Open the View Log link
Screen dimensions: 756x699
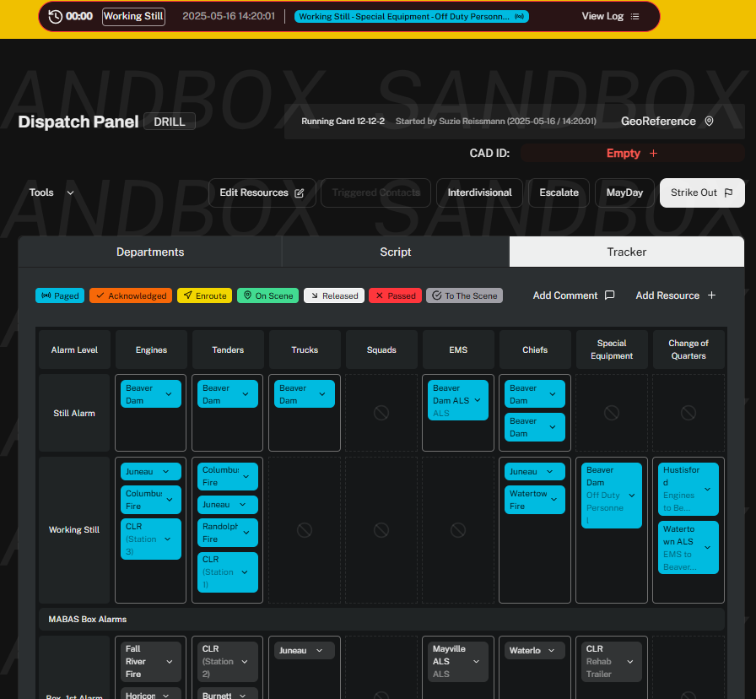tap(610, 16)
